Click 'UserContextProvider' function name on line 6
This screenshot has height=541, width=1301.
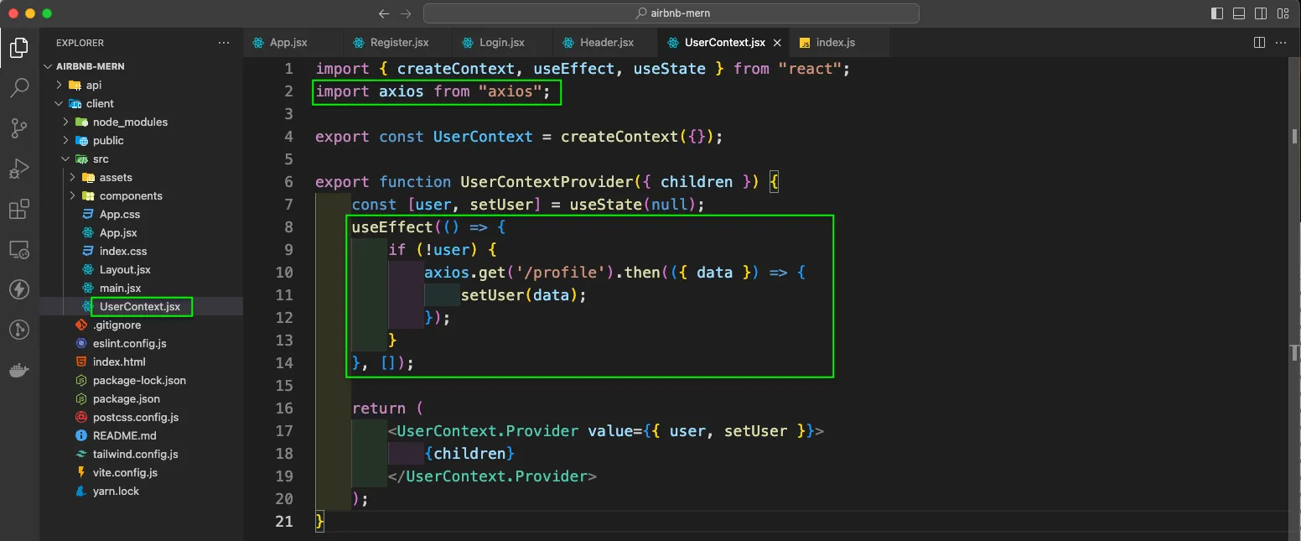pyautogui.click(x=546, y=182)
